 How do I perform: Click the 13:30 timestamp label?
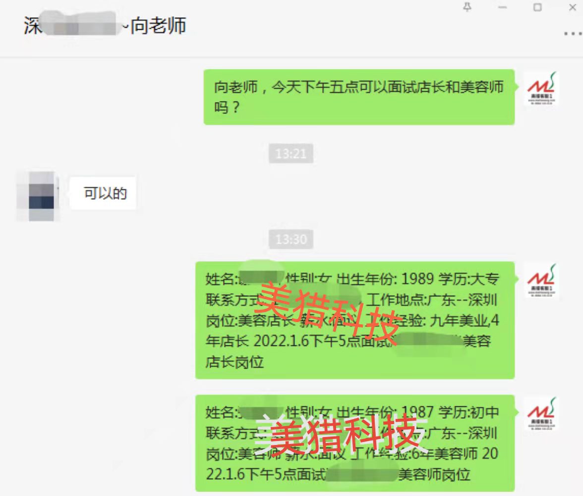click(x=291, y=239)
